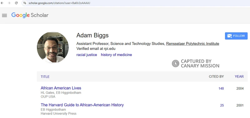This screenshot has width=250, height=118.
Task: Follow Adam Biggs with the Follow button
Action: tap(236, 36)
